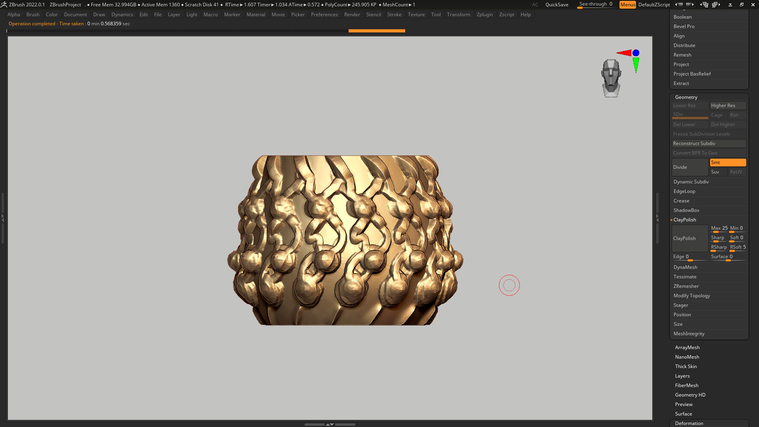Click the Divide button

690,167
